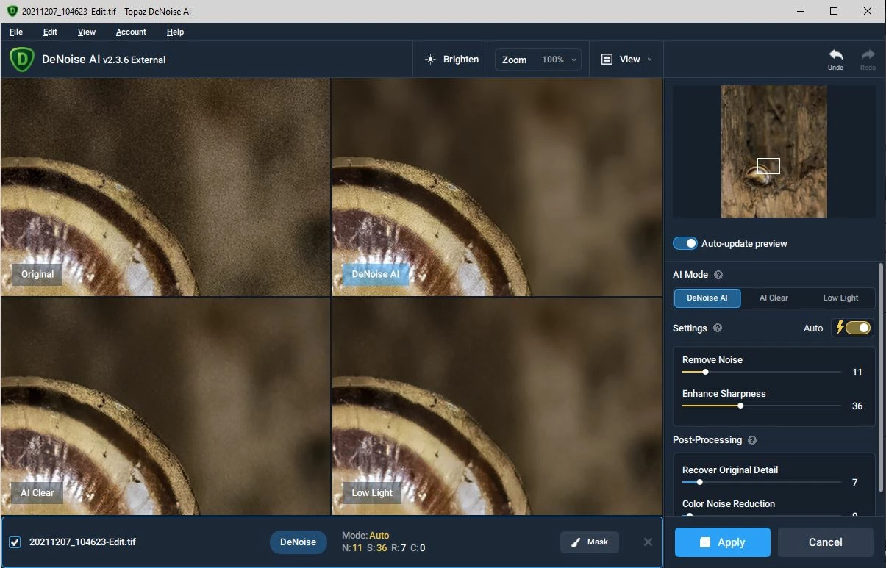Image resolution: width=886 pixels, height=568 pixels.
Task: Toggle the Auto settings lightning switch
Action: [x=852, y=328]
